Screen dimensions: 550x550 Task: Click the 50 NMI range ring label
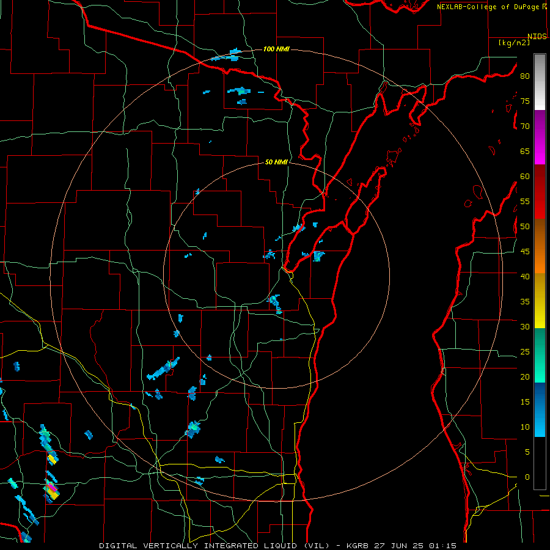pyautogui.click(x=276, y=162)
